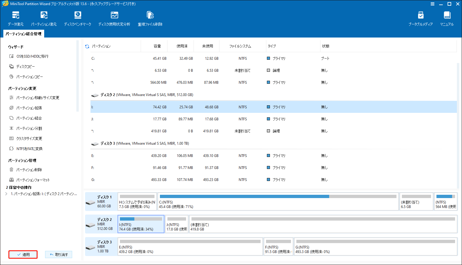This screenshot has height=265, width=462.
Task: Select ディスク 3 in the disk map
Action: click(101, 246)
